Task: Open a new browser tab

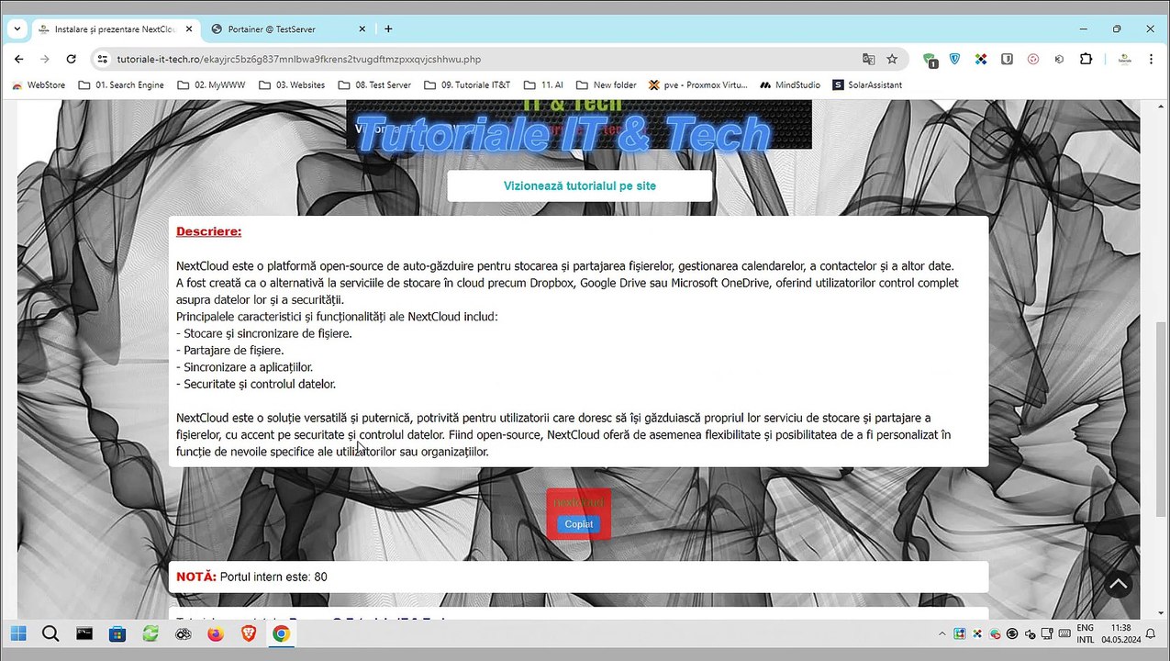Action: coord(388,28)
